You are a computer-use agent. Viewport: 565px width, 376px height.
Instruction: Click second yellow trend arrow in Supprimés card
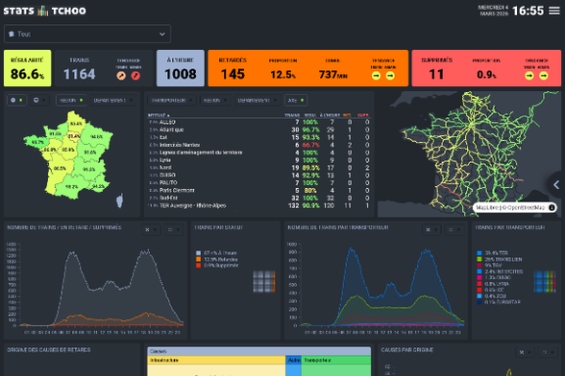[544, 76]
